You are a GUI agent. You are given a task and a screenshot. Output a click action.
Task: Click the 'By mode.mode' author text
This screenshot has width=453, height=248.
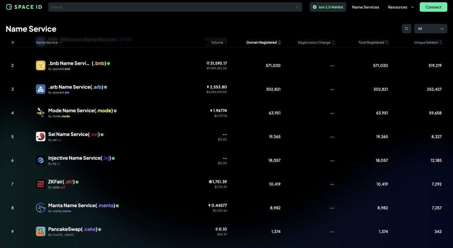click(59, 116)
